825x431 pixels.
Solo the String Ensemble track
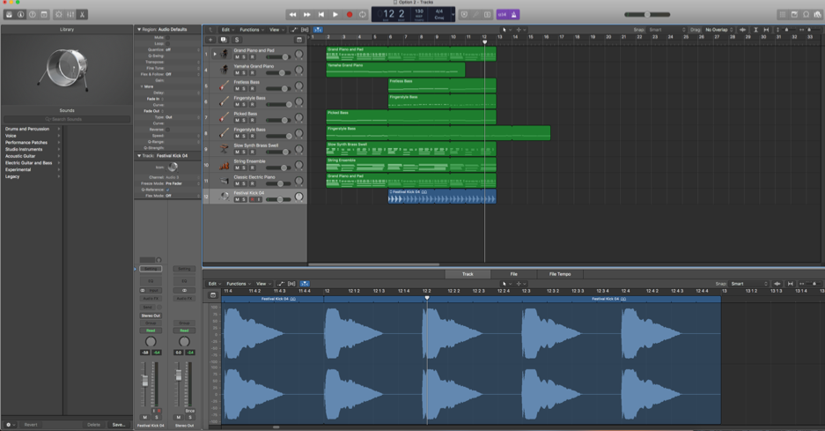click(244, 167)
